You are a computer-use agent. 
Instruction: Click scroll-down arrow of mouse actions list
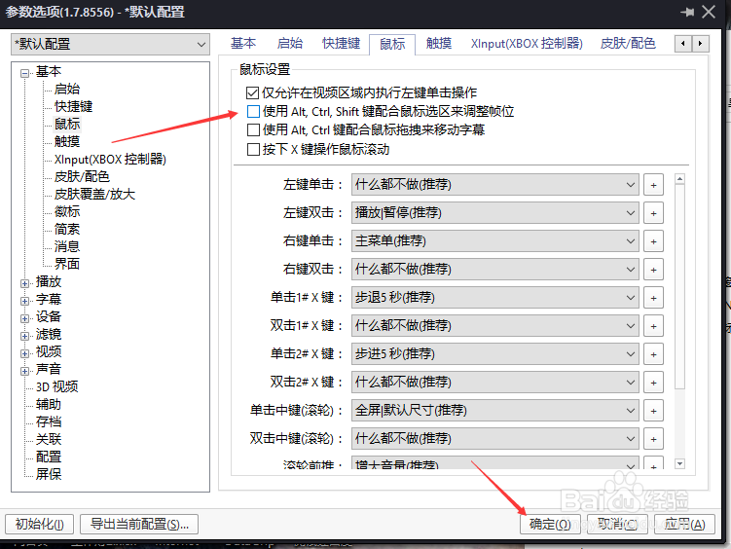(x=679, y=463)
